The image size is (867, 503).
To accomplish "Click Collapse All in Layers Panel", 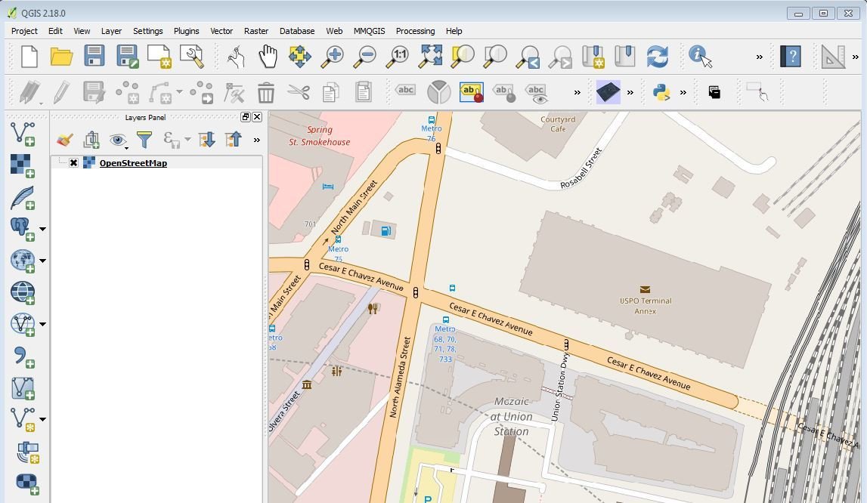I will click(x=234, y=139).
